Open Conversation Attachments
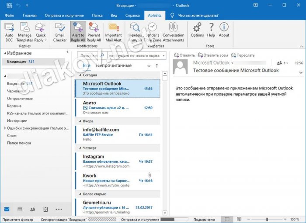This screenshot has width=306, height=223. [173, 32]
